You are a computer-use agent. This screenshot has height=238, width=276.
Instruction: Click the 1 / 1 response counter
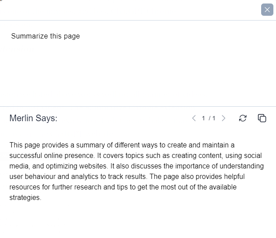pos(209,118)
